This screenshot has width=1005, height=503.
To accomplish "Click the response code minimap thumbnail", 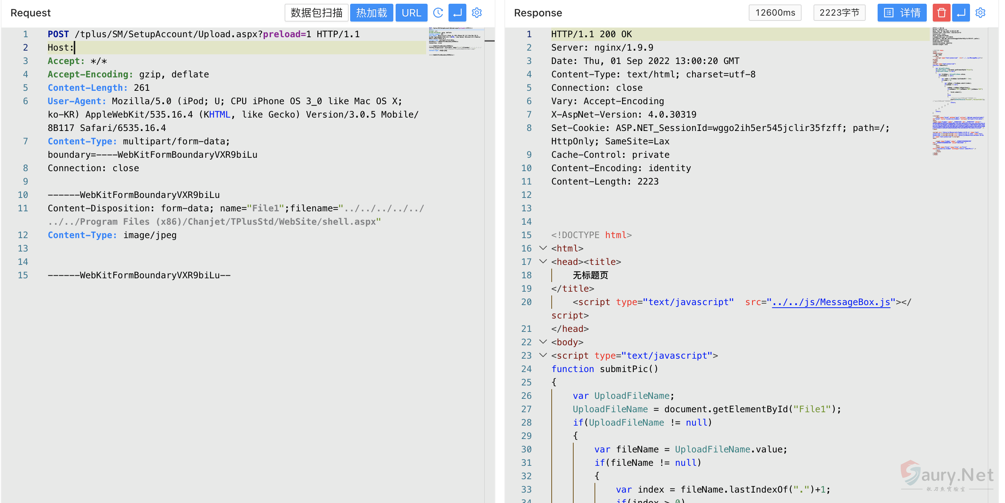I will pyautogui.click(x=958, y=92).
